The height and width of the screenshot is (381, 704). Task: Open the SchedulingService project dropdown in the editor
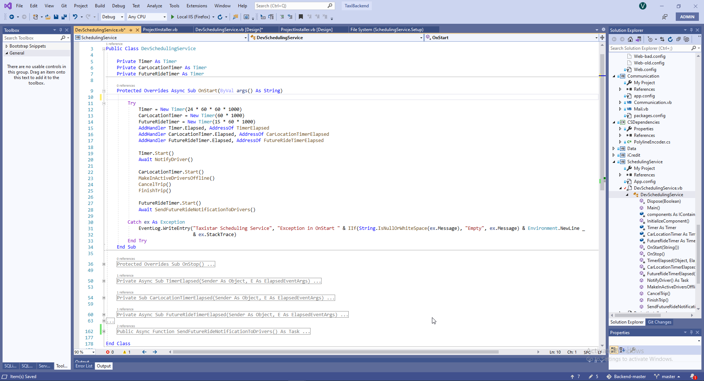click(161, 37)
